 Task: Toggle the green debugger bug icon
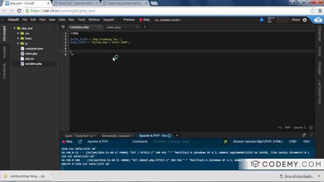(x=225, y=142)
